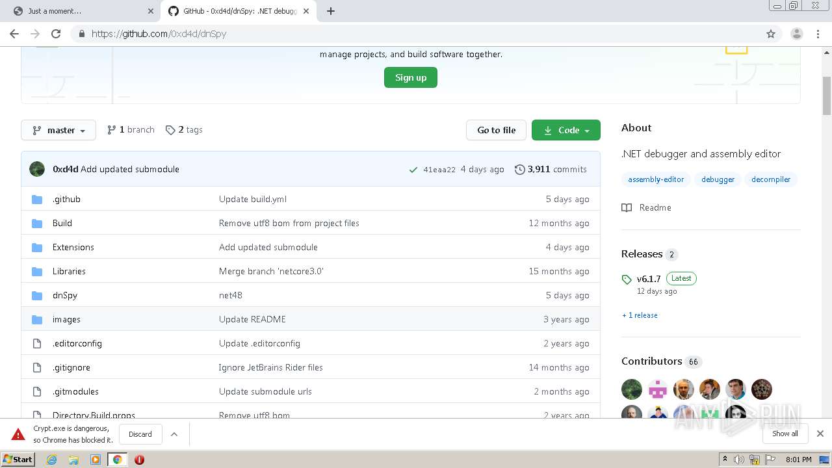This screenshot has width=832, height=468.
Task: Open "Merge branch 'netcore3.0'" commit
Action: [271, 271]
